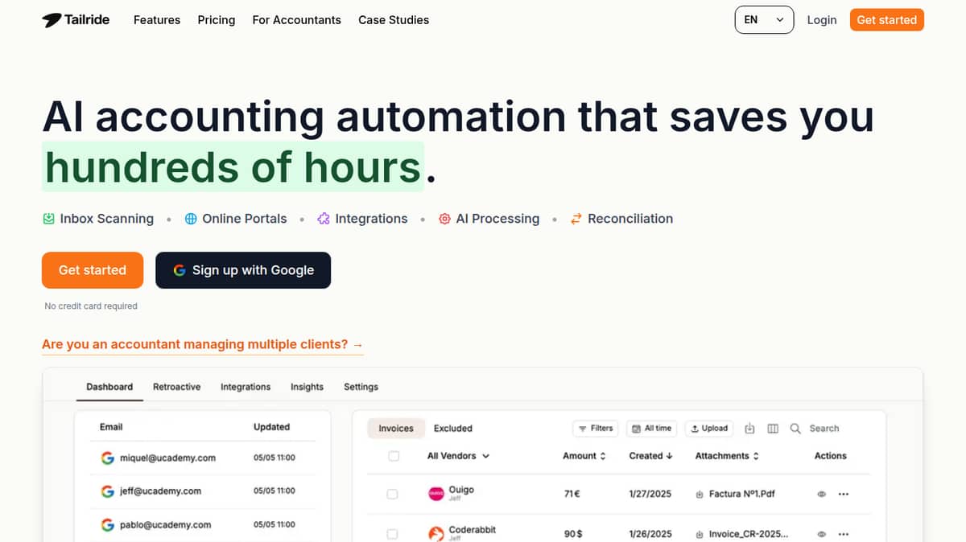Click the download icon next to Upload

pyautogui.click(x=749, y=429)
